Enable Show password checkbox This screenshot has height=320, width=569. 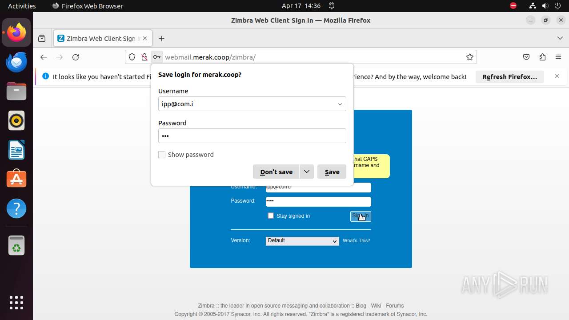click(162, 155)
